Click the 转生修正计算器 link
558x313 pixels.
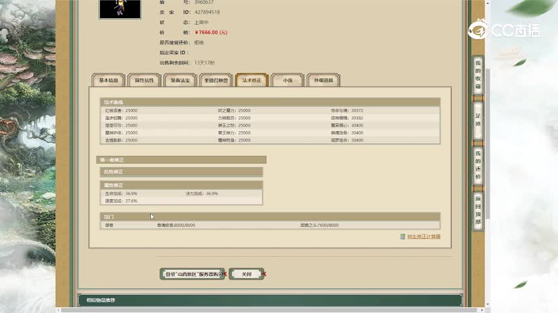pyautogui.click(x=423, y=237)
